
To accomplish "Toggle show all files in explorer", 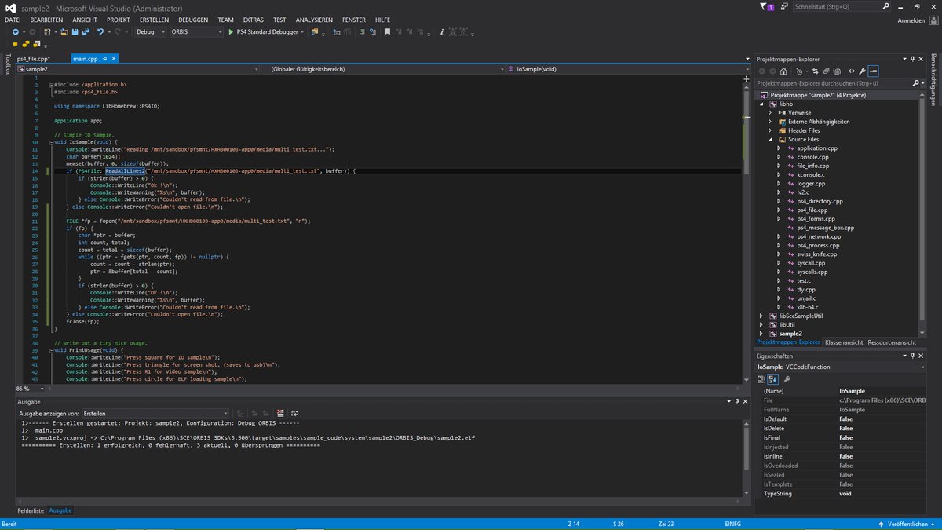I will (x=837, y=71).
